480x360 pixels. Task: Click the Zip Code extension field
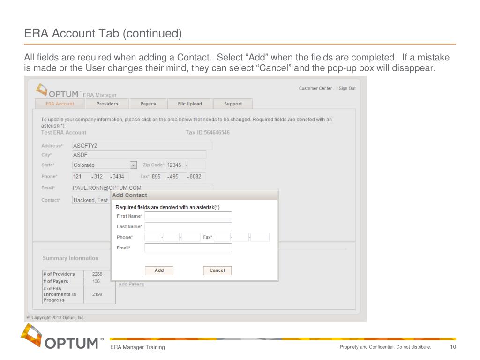click(x=196, y=165)
